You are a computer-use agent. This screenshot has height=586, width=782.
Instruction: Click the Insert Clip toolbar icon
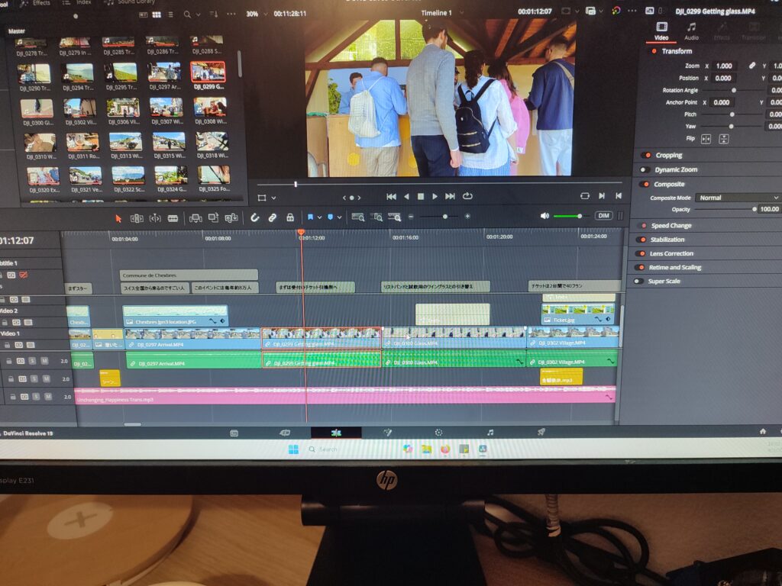click(195, 217)
